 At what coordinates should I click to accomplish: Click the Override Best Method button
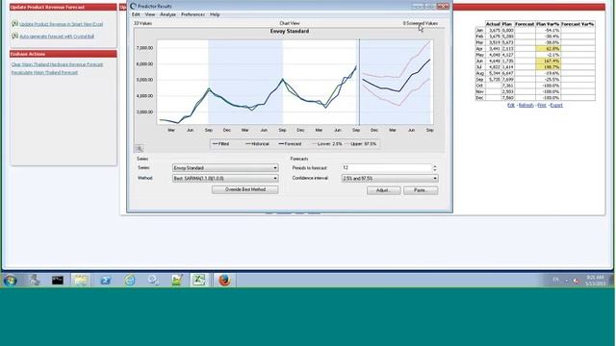tap(245, 190)
